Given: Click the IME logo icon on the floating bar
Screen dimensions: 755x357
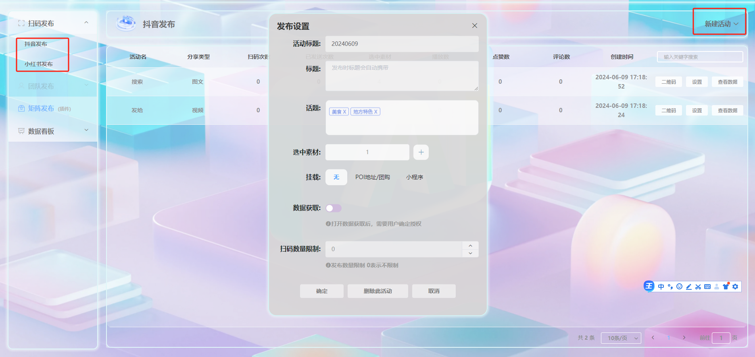Looking at the screenshot, I should tap(649, 286).
